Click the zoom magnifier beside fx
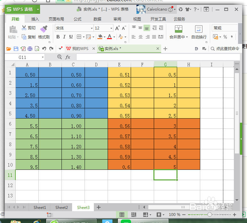The image size is (247, 223). coord(59,57)
